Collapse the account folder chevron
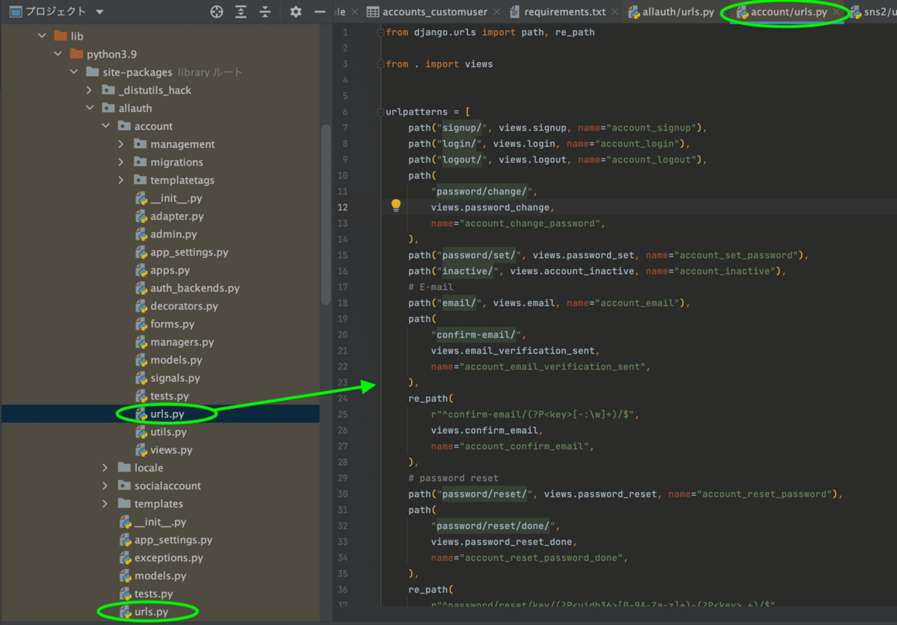 [x=105, y=126]
